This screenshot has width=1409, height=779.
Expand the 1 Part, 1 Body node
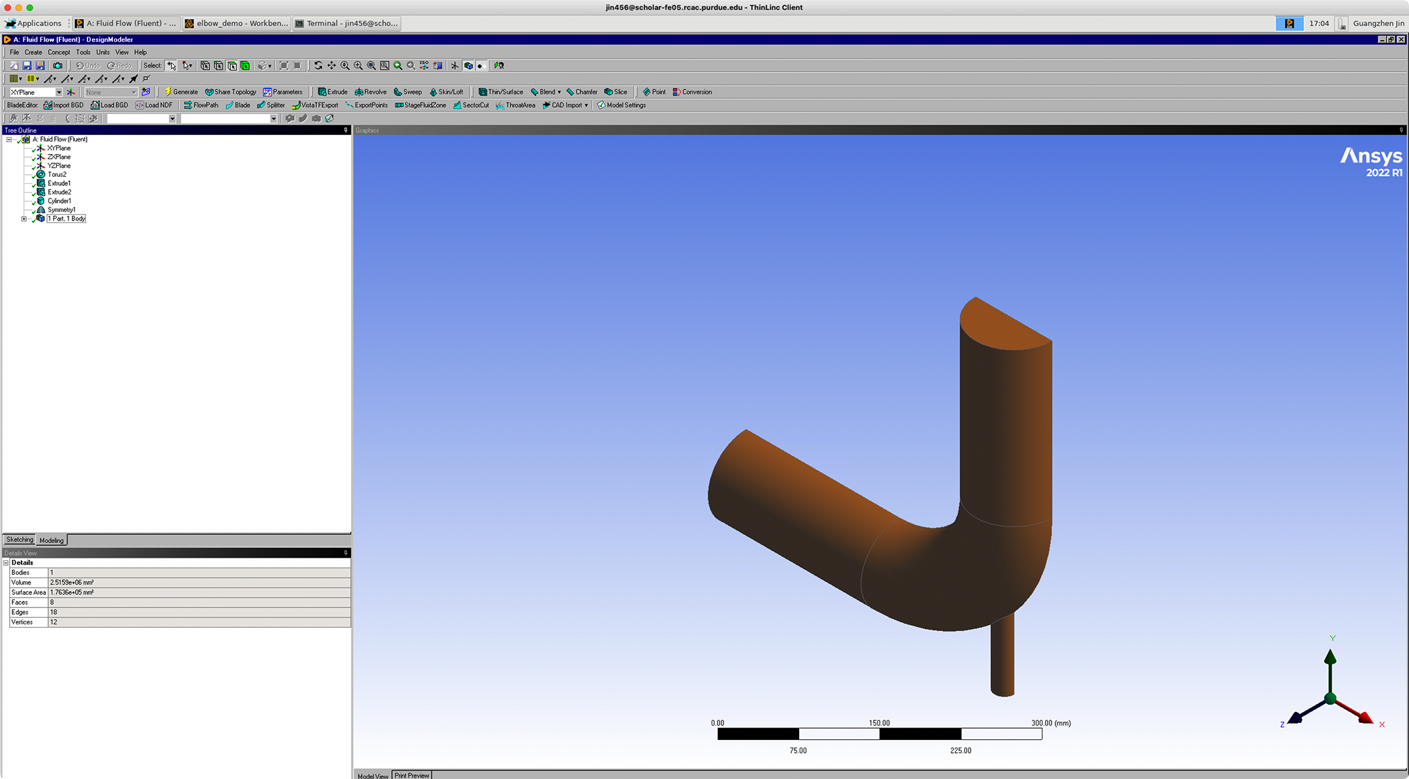[24, 219]
